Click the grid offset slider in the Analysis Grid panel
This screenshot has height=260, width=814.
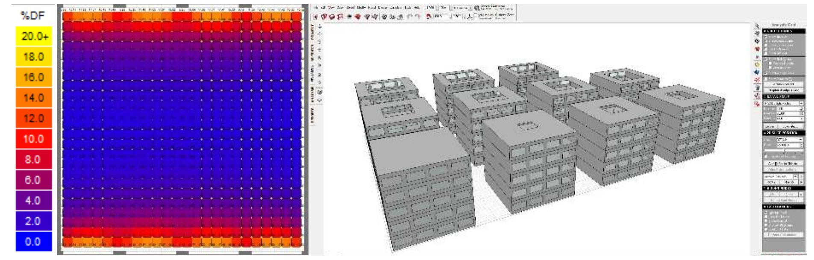784,150
